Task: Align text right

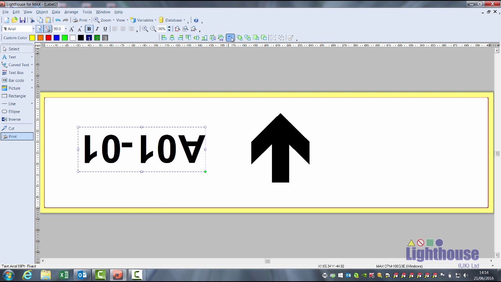Action: click(x=131, y=29)
